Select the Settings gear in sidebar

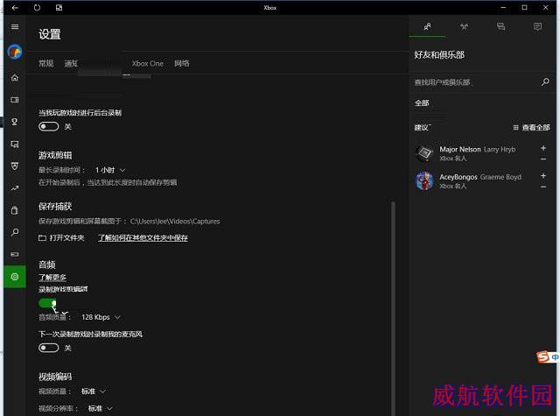click(15, 277)
